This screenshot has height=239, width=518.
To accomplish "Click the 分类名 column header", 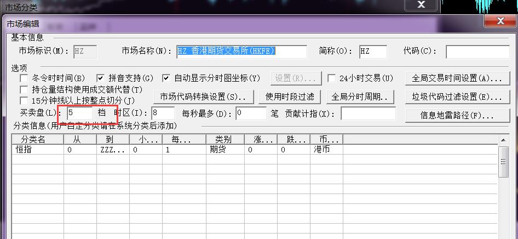I will [38, 139].
